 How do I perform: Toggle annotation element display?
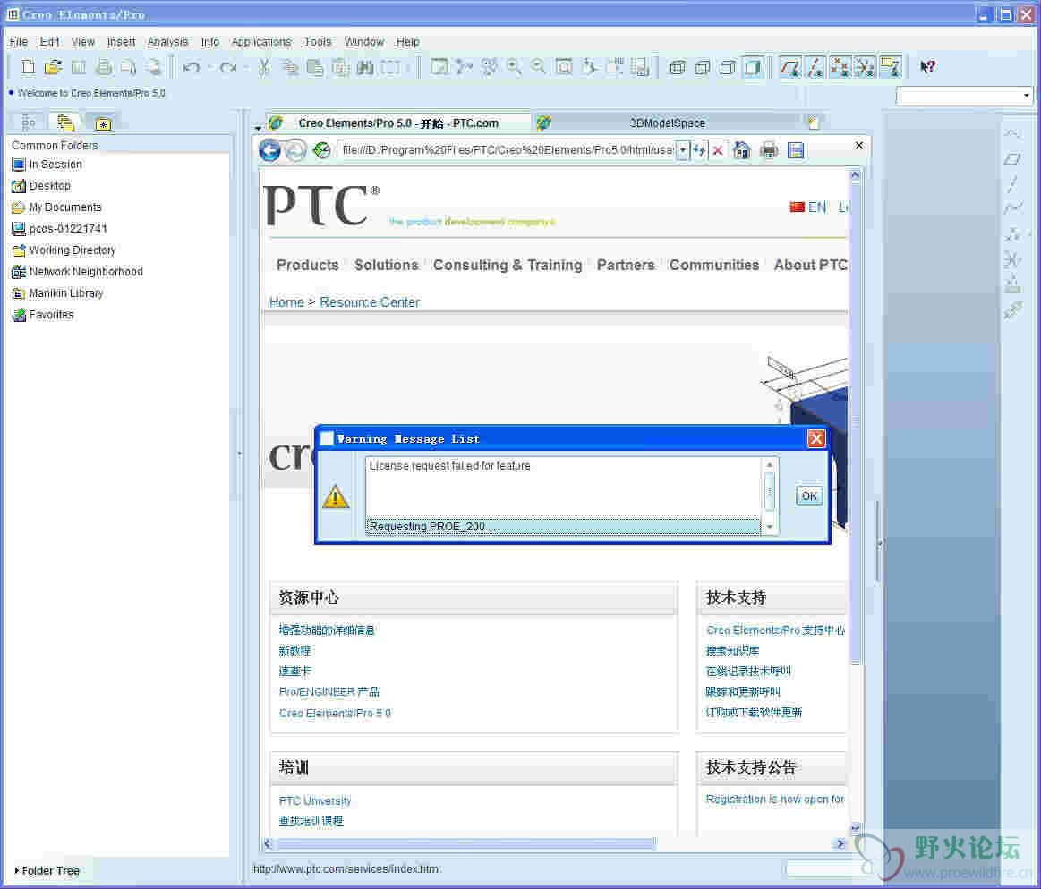[x=891, y=66]
